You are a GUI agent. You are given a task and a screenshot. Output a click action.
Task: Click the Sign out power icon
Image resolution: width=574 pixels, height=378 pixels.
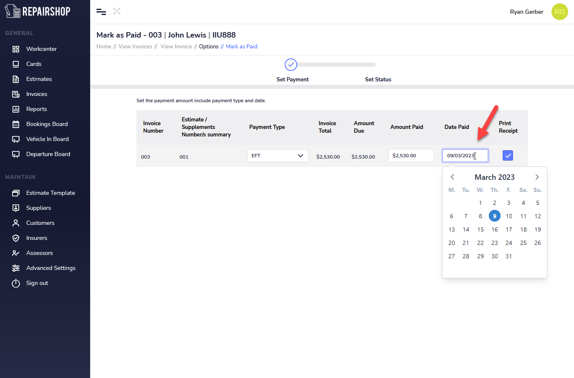point(16,283)
